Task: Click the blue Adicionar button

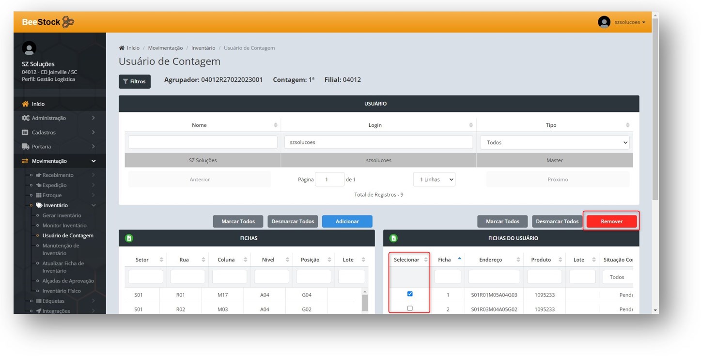Action: tap(347, 221)
